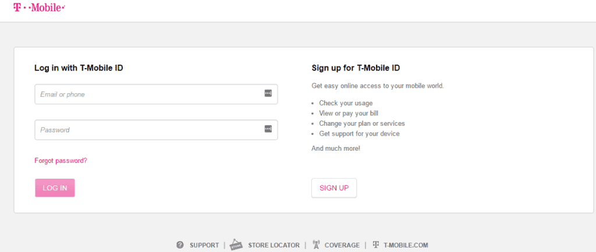Click the T icon beside T-MOBILE.COM

376,245
